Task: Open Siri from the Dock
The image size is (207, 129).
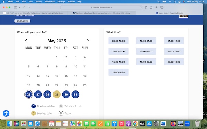Action: tap(17, 124)
